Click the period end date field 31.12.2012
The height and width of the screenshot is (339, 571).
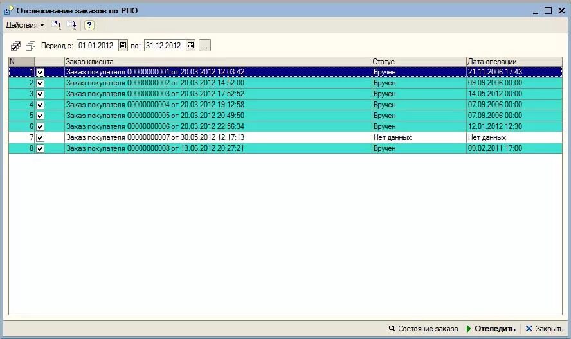point(165,46)
